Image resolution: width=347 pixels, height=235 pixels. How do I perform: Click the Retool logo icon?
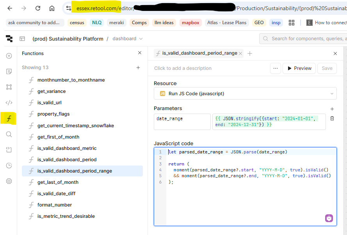tap(9, 39)
